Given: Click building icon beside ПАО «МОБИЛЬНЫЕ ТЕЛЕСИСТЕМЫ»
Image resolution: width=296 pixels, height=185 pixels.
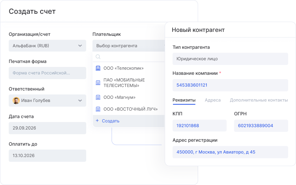Looking at the screenshot, I should click(98, 83).
